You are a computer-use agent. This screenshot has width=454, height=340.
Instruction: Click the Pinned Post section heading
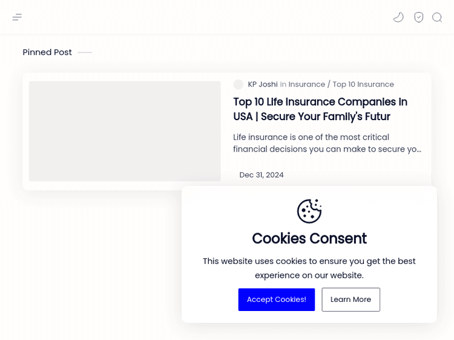point(47,53)
